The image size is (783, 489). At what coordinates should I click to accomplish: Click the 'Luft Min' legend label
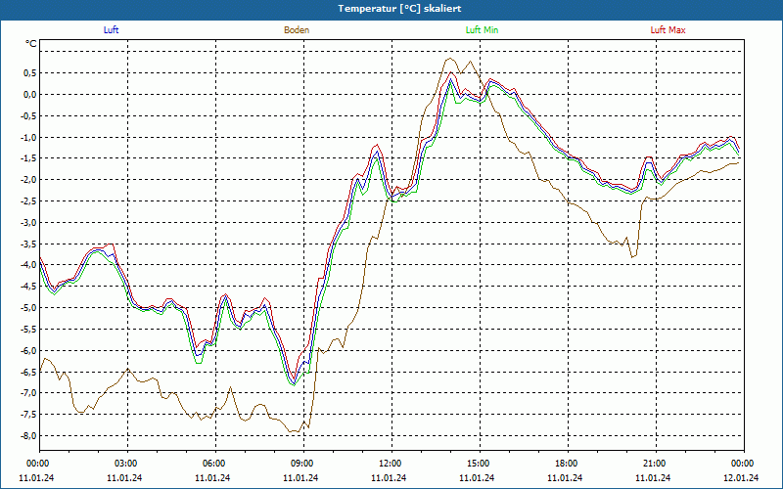point(482,30)
